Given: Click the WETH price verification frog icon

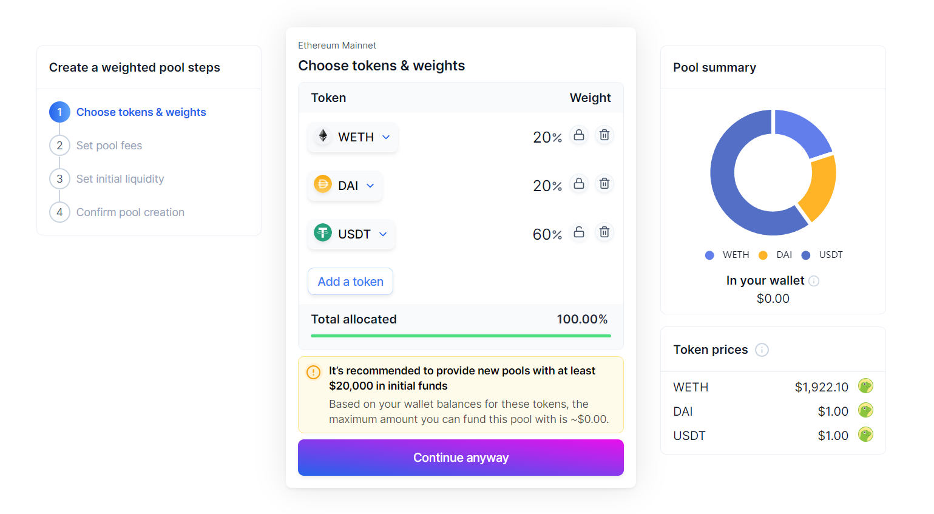Looking at the screenshot, I should (x=866, y=386).
